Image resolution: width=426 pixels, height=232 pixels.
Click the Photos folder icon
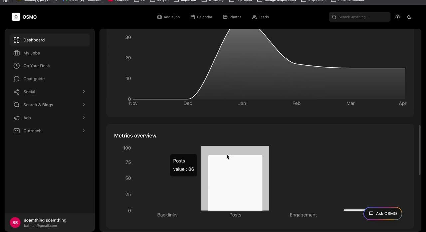(x=225, y=17)
